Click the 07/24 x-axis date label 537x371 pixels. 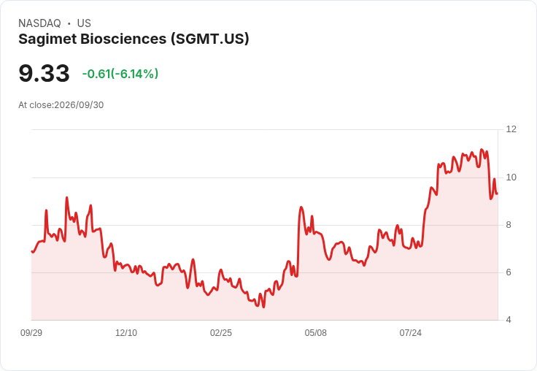(410, 333)
